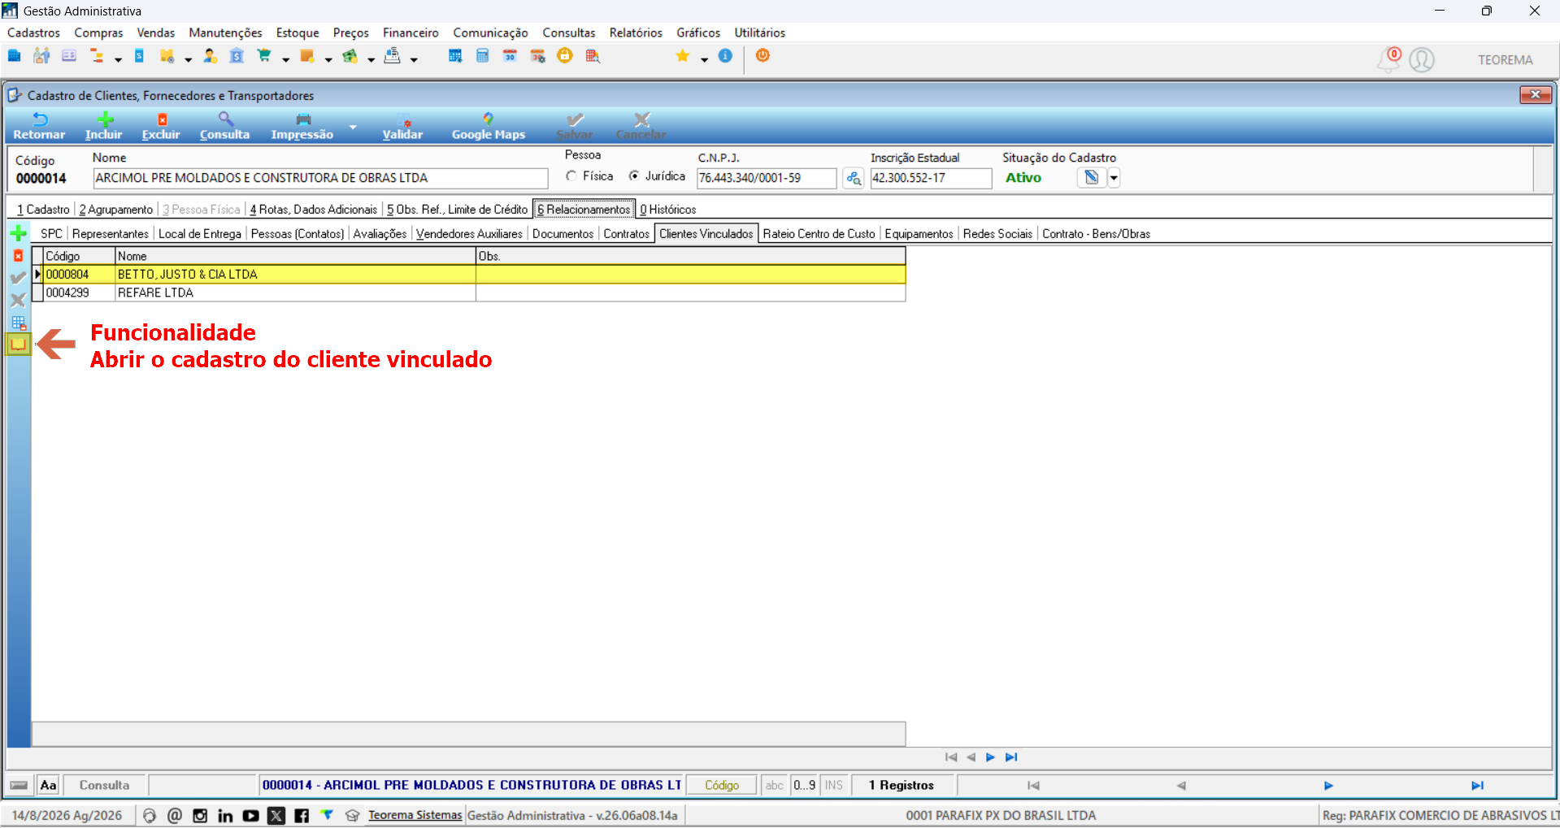1560x828 pixels.
Task: Click the orange padlock icon in the main toolbar
Action: [x=565, y=55]
